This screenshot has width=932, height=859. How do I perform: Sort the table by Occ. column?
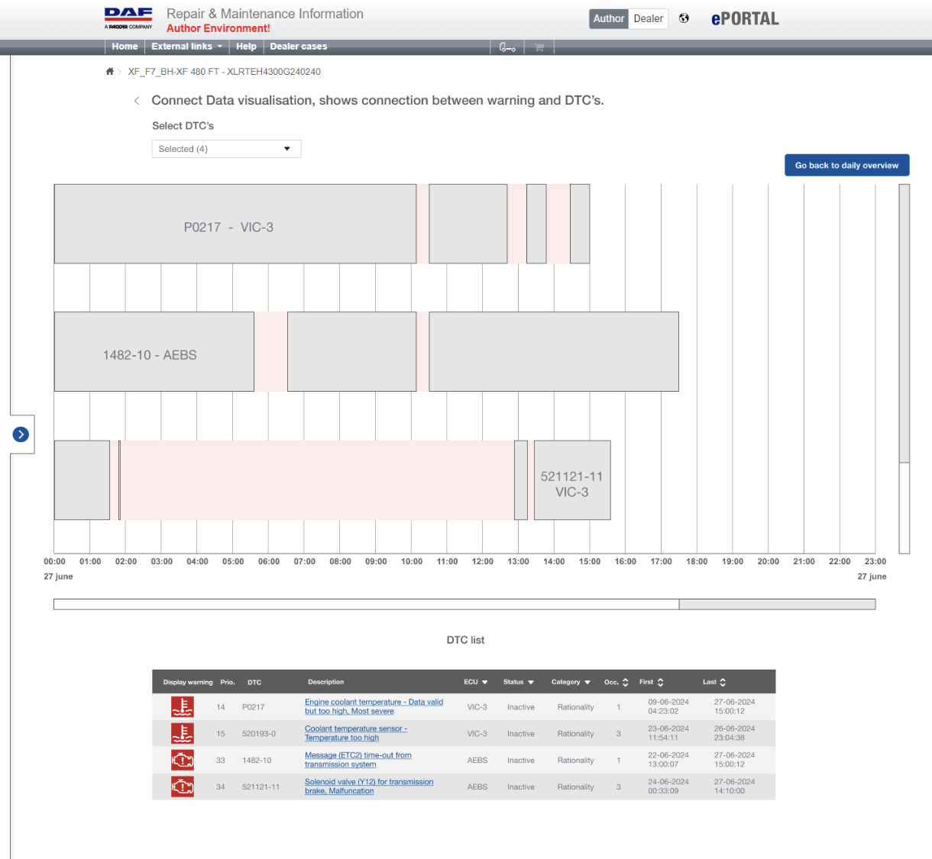(x=625, y=683)
